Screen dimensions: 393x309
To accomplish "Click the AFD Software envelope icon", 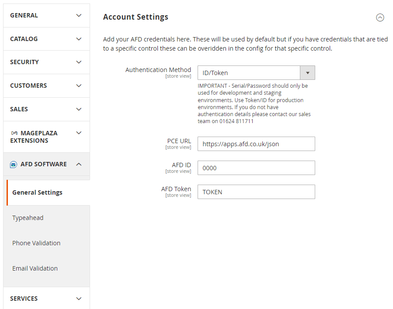I will click(14, 165).
